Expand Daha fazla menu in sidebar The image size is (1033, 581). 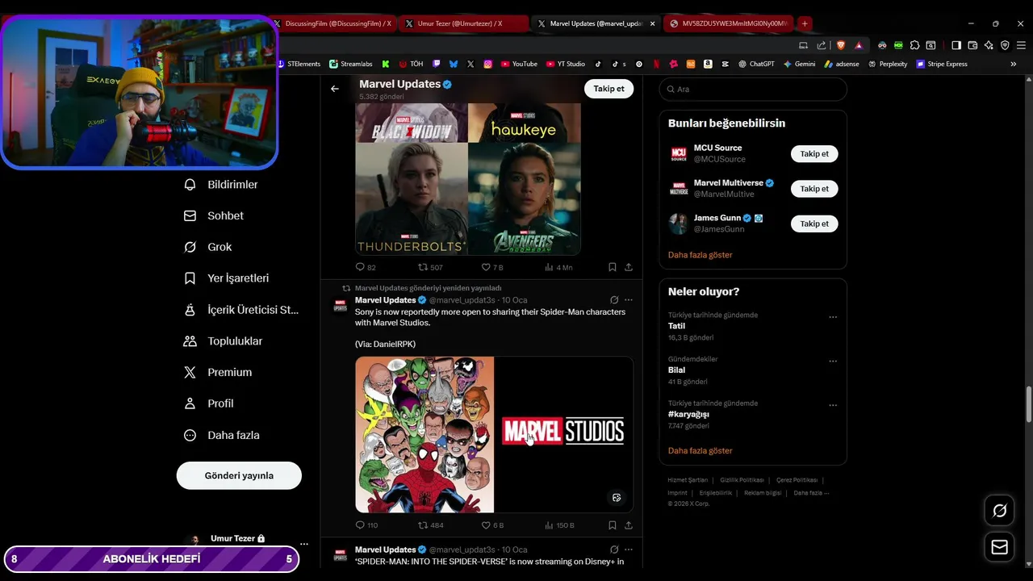222,435
